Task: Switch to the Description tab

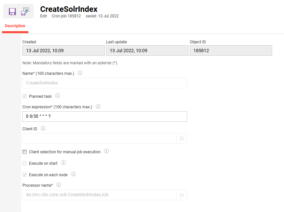Action: [15, 26]
